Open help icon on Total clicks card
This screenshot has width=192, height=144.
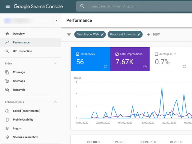(x=105, y=66)
